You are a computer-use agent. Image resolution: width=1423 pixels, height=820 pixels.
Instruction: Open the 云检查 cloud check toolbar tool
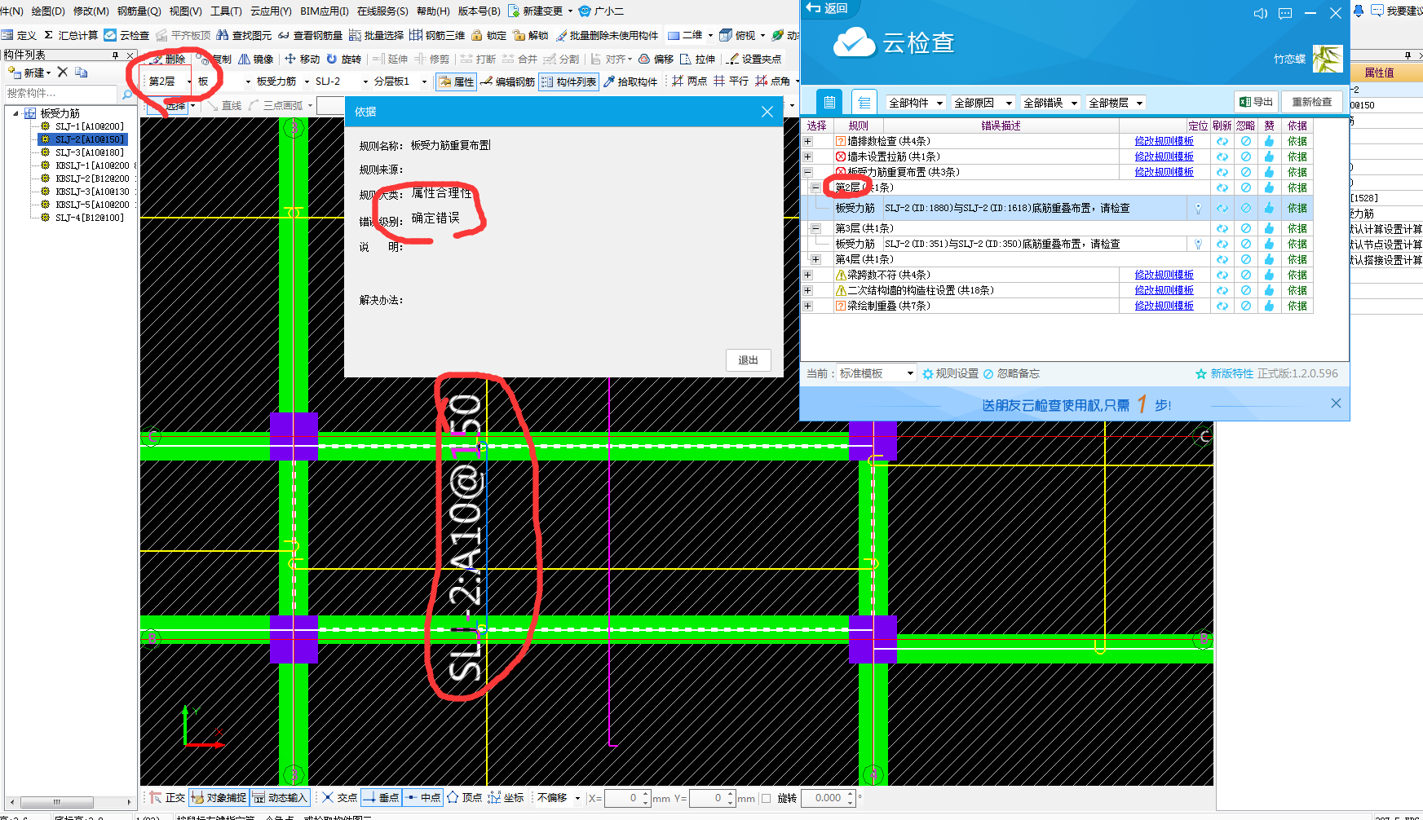point(126,35)
